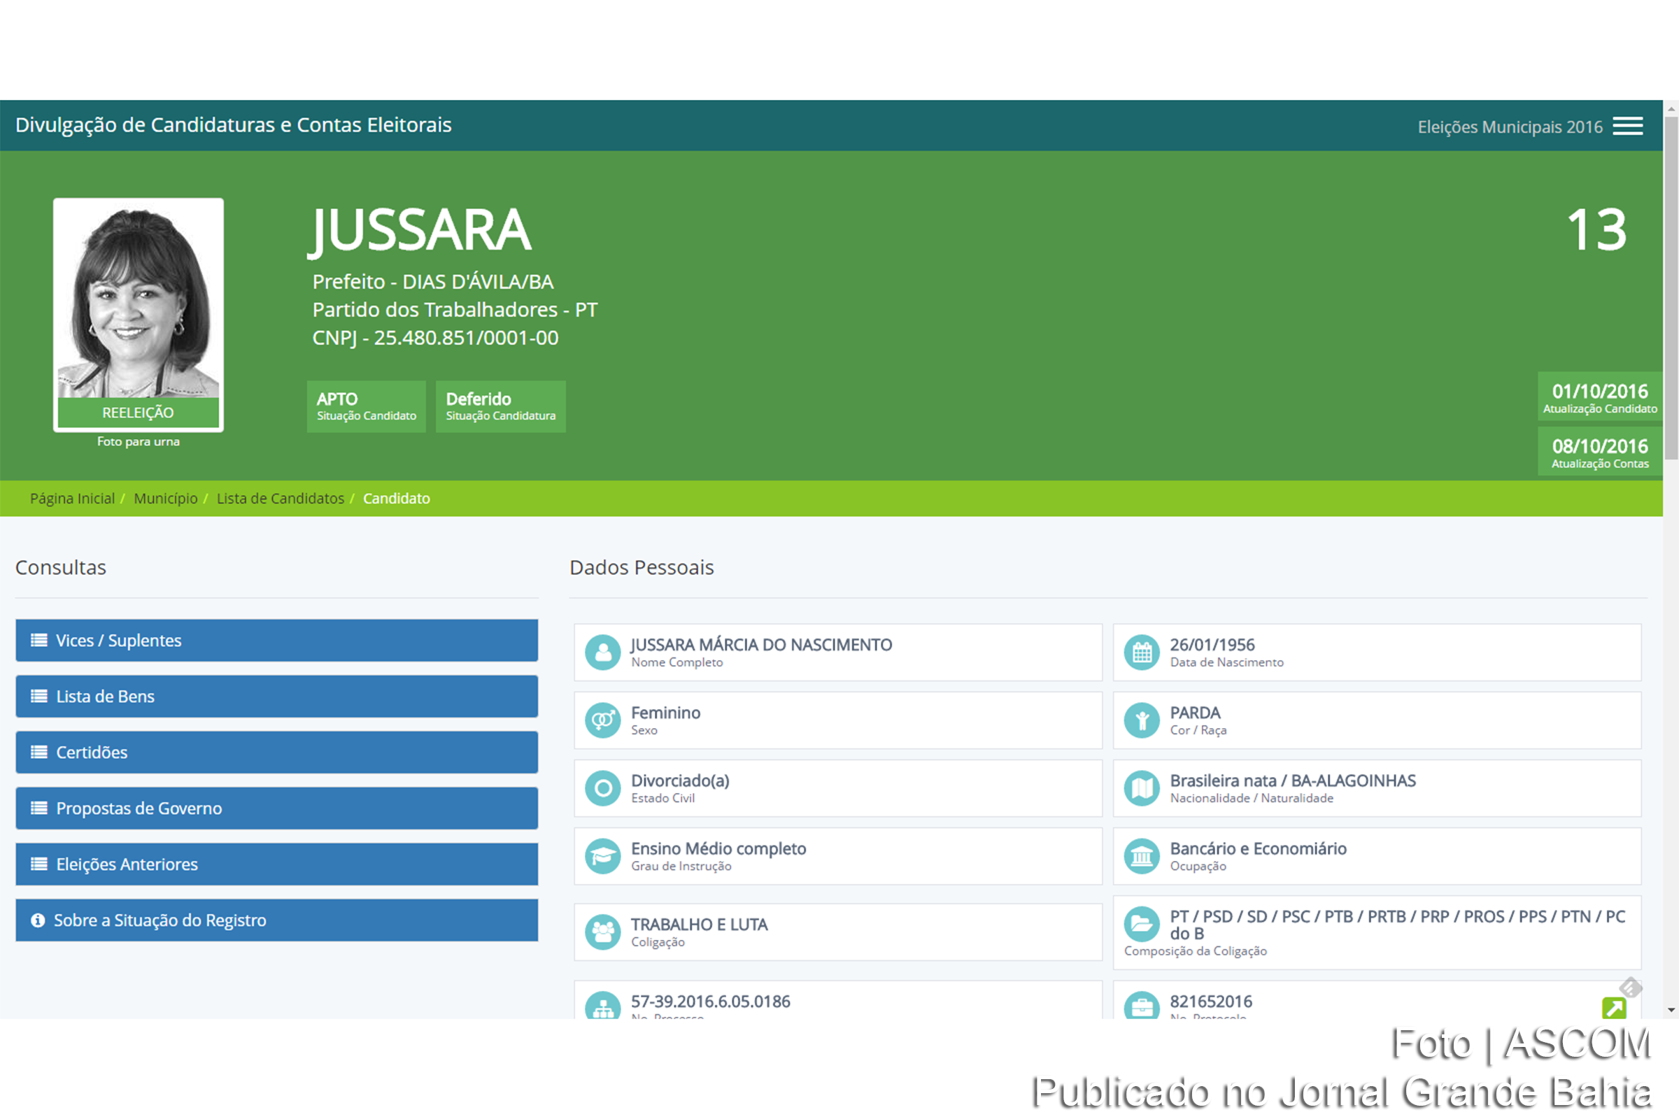This screenshot has width=1679, height=1119.
Task: Open the hamburger menu icon
Action: tap(1628, 127)
